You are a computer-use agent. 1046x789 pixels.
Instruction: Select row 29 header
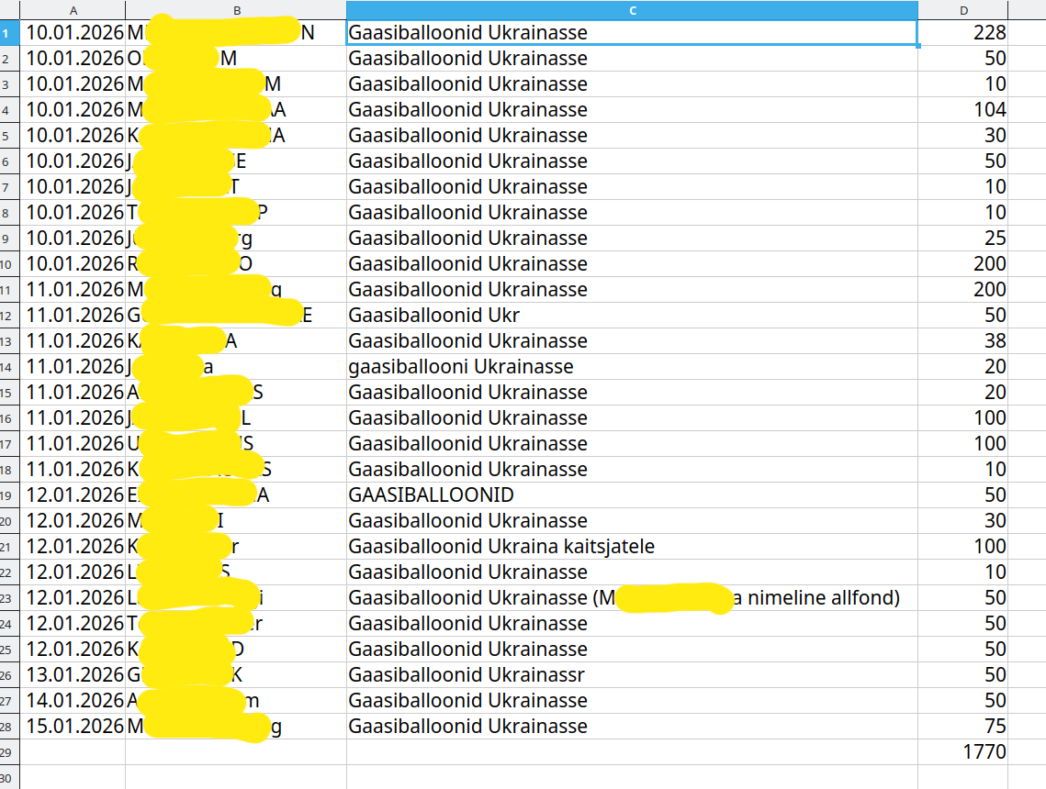pyautogui.click(x=9, y=752)
